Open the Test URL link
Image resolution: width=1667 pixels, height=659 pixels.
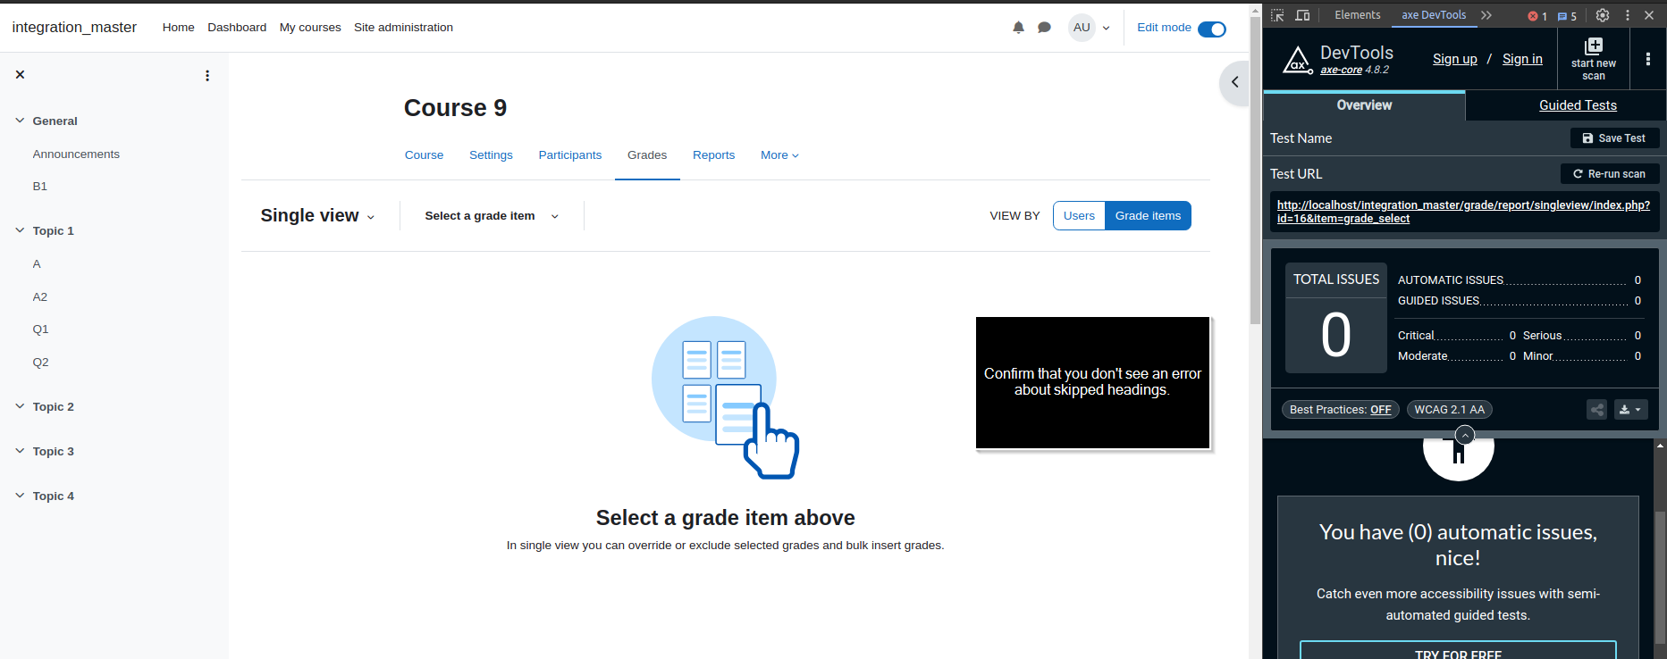pos(1463,212)
